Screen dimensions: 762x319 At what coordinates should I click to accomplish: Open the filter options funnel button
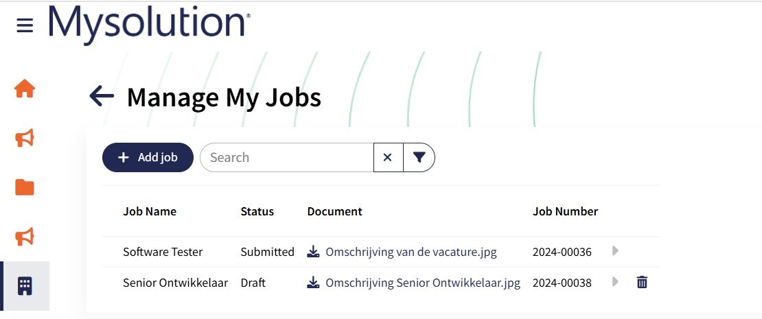tap(419, 157)
